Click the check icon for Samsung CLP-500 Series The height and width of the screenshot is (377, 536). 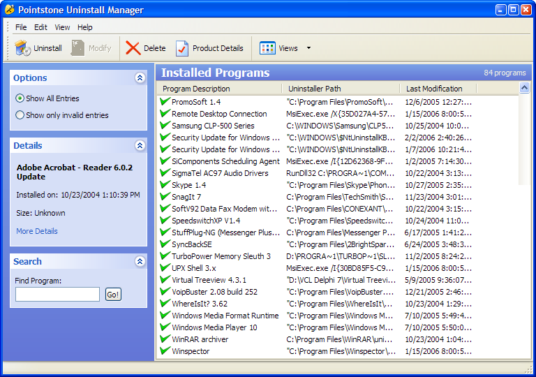(x=165, y=125)
